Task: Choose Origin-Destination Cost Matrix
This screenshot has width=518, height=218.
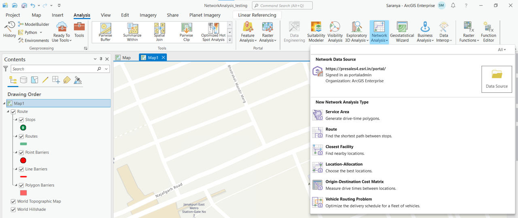Action: [413, 185]
